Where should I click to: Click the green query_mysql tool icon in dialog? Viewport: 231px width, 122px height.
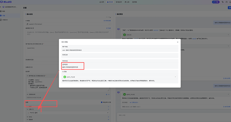65,77
